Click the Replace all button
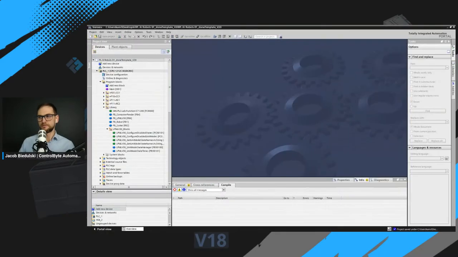The height and width of the screenshot is (257, 458). pyautogui.click(x=437, y=141)
